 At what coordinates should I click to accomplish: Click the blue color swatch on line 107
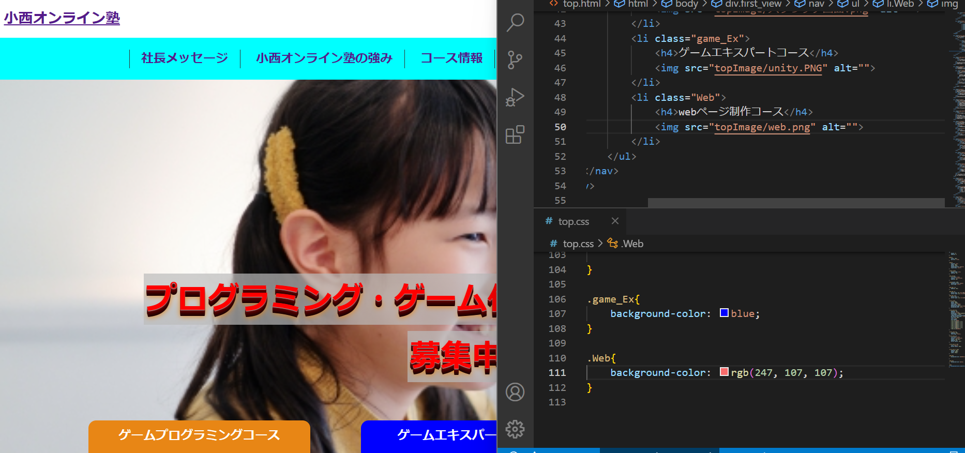coord(724,313)
